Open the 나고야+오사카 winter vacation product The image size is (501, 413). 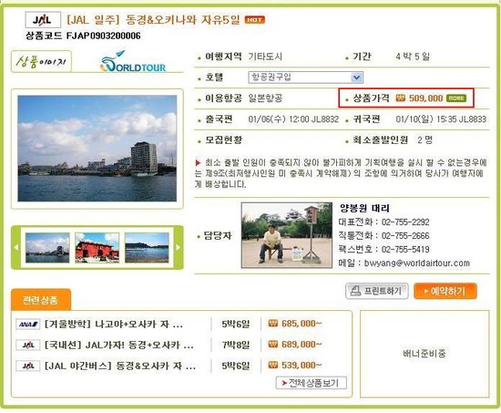(114, 324)
